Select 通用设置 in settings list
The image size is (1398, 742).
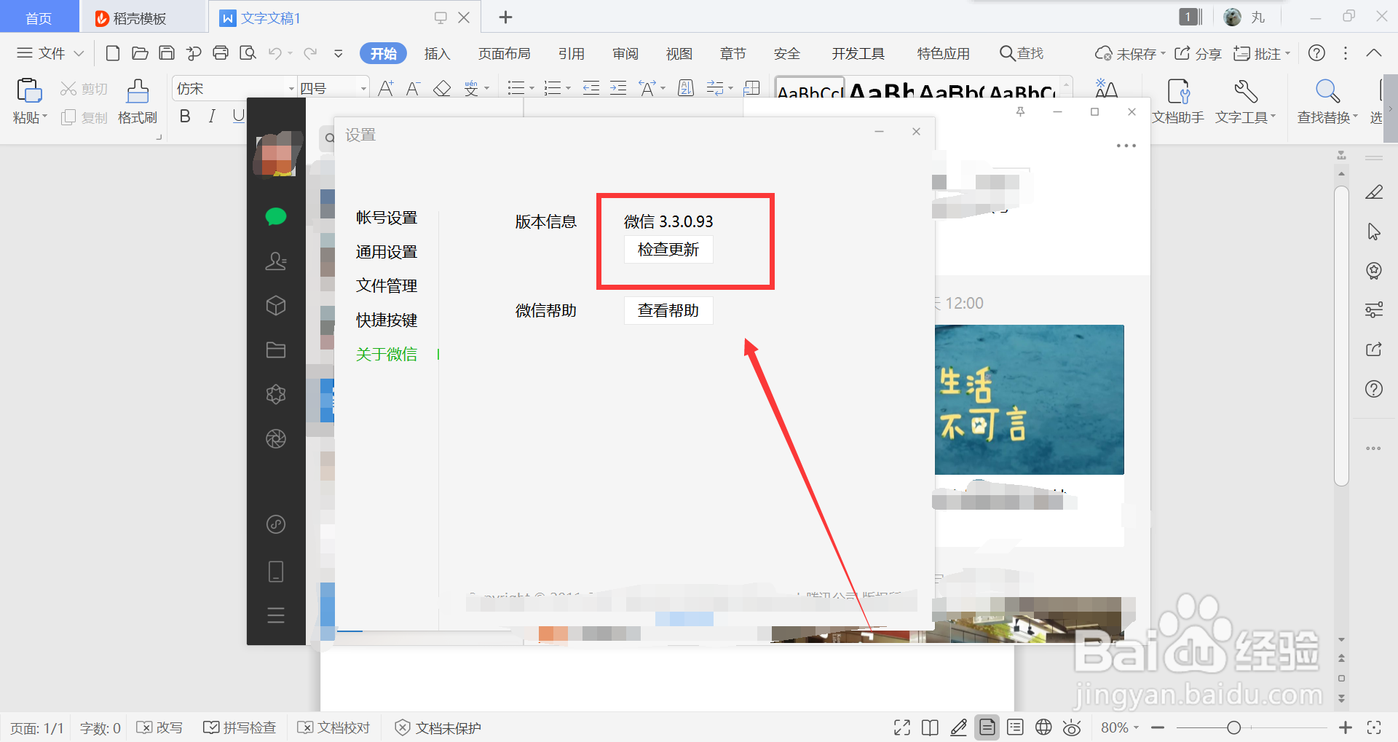(x=387, y=252)
